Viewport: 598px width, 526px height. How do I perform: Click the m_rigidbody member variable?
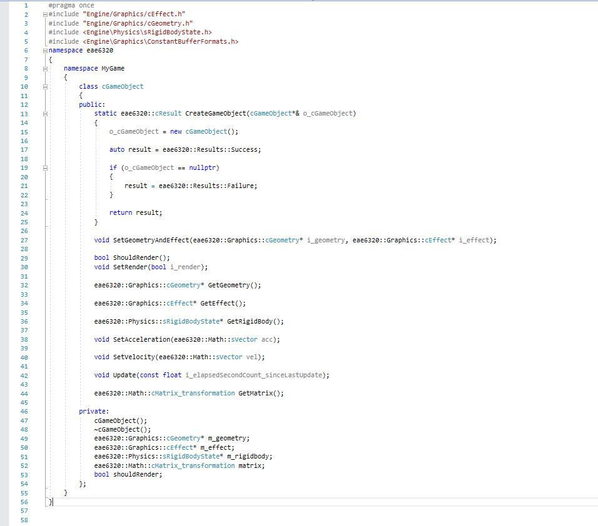click(x=248, y=456)
